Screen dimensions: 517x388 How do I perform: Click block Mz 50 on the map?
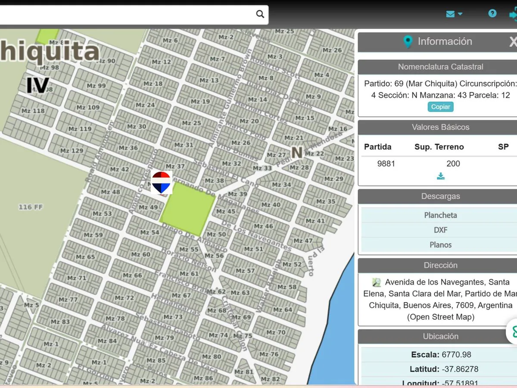click(216, 234)
